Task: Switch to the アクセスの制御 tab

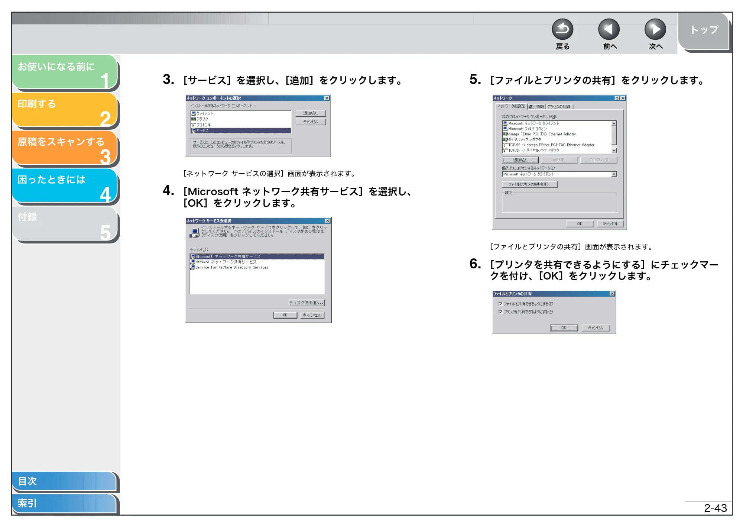Action: (x=559, y=107)
